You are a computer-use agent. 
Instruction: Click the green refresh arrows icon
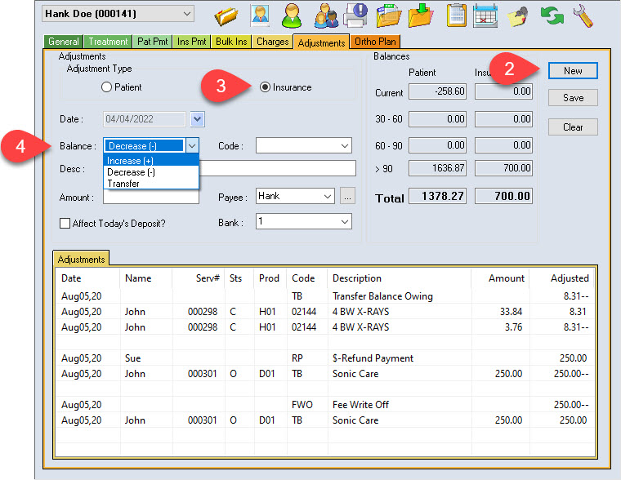click(552, 16)
